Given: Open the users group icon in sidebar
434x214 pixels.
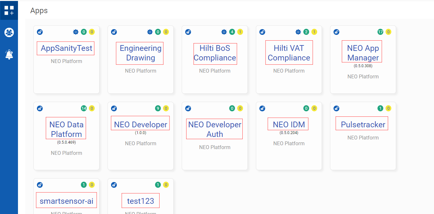Looking at the screenshot, I should (9, 32).
